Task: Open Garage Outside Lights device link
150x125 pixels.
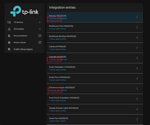Action: click(52, 111)
